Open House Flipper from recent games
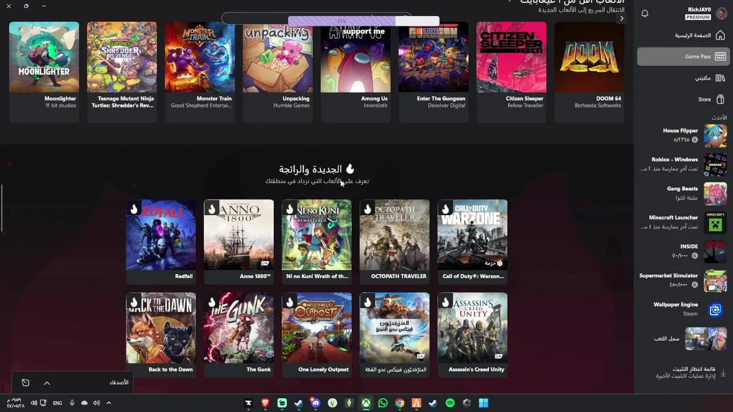 click(x=683, y=136)
